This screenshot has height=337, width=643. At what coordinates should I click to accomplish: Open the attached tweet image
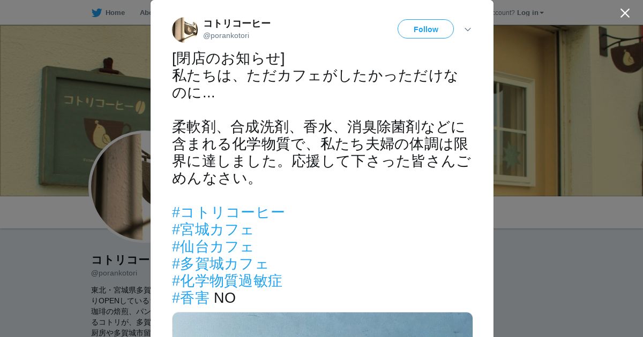(x=322, y=325)
